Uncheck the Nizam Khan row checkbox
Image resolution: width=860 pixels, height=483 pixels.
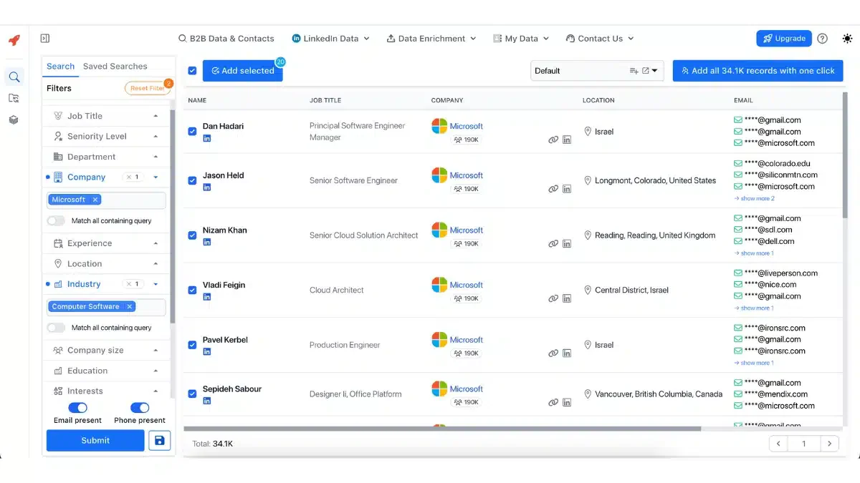192,235
